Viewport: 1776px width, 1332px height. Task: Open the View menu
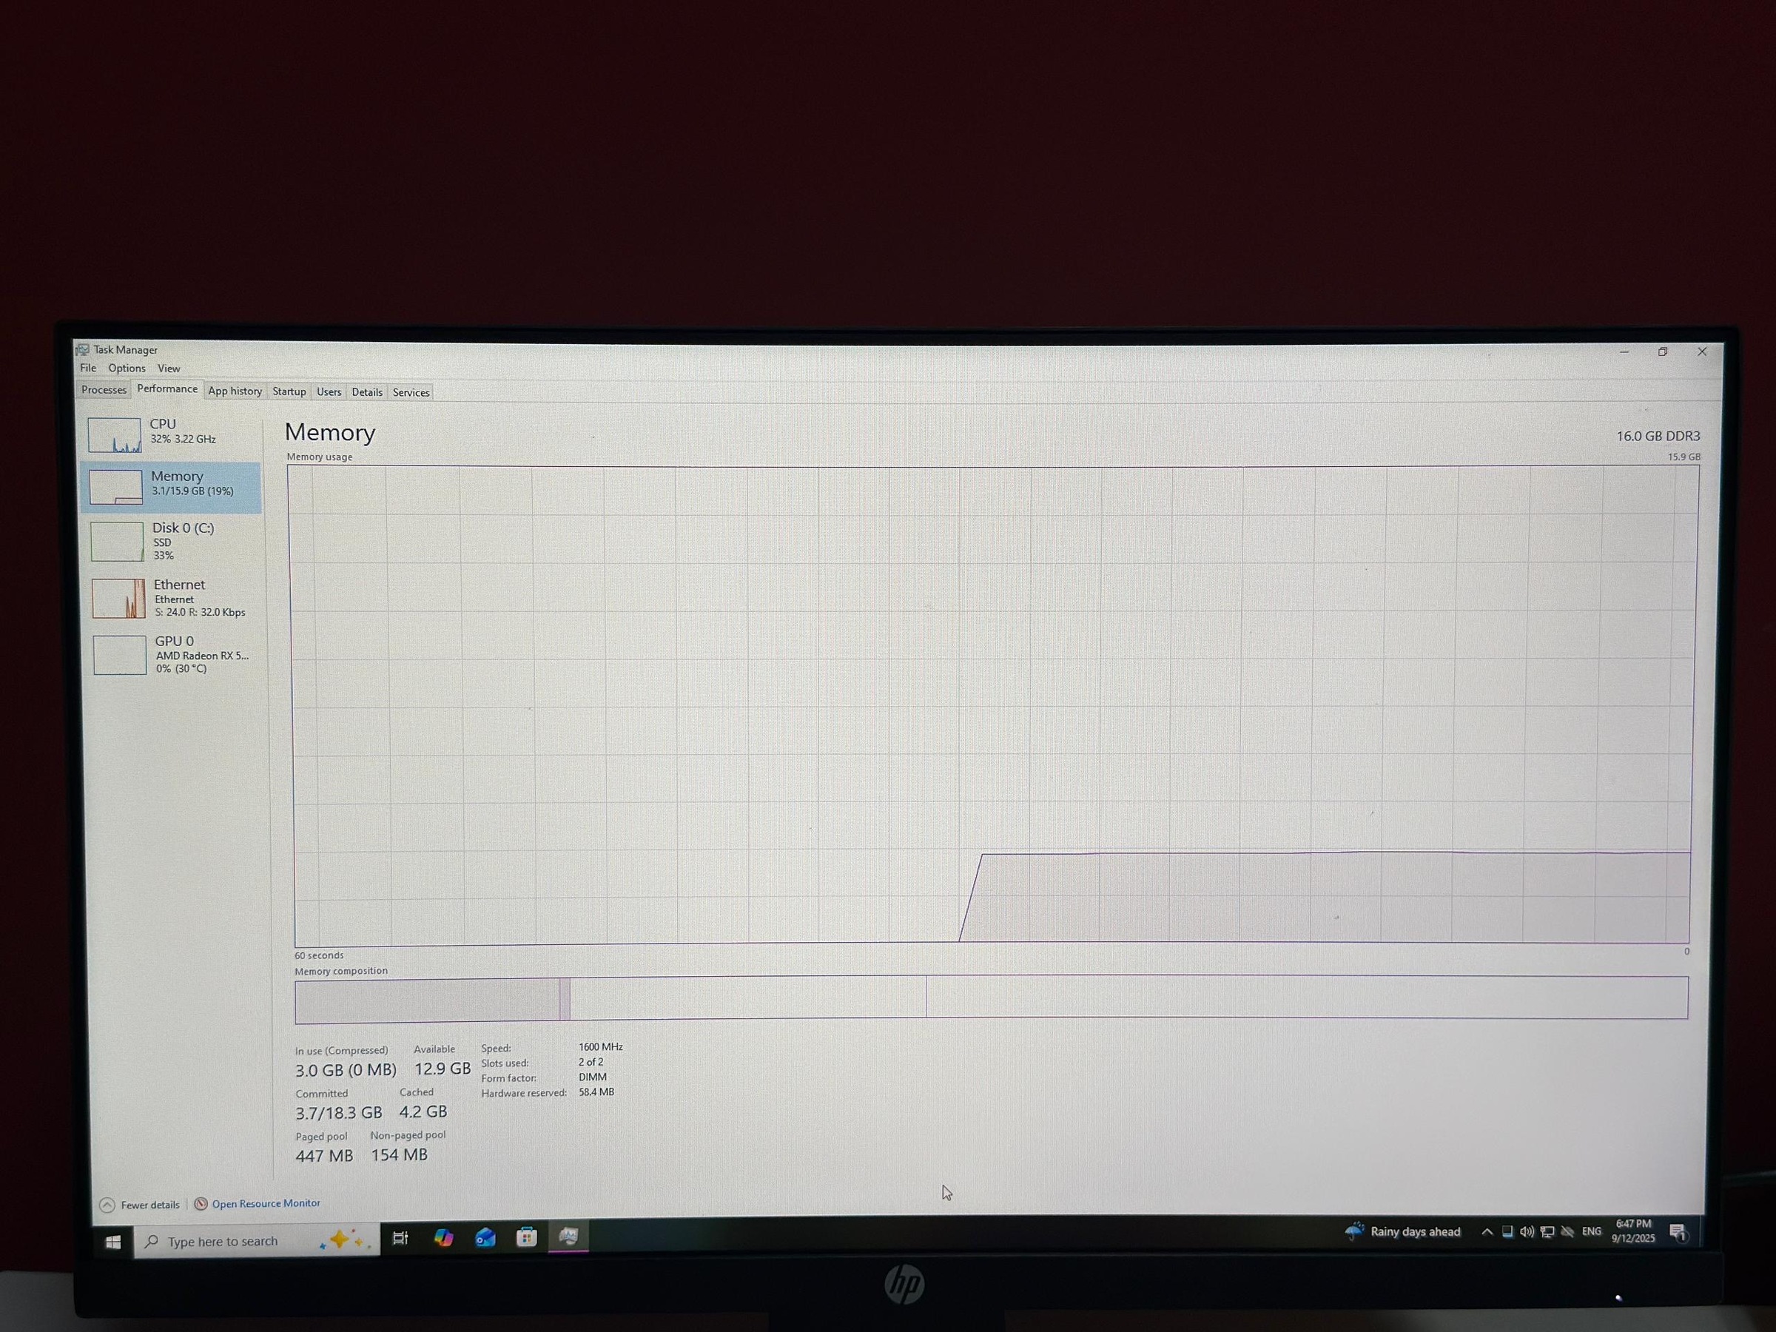click(x=169, y=368)
